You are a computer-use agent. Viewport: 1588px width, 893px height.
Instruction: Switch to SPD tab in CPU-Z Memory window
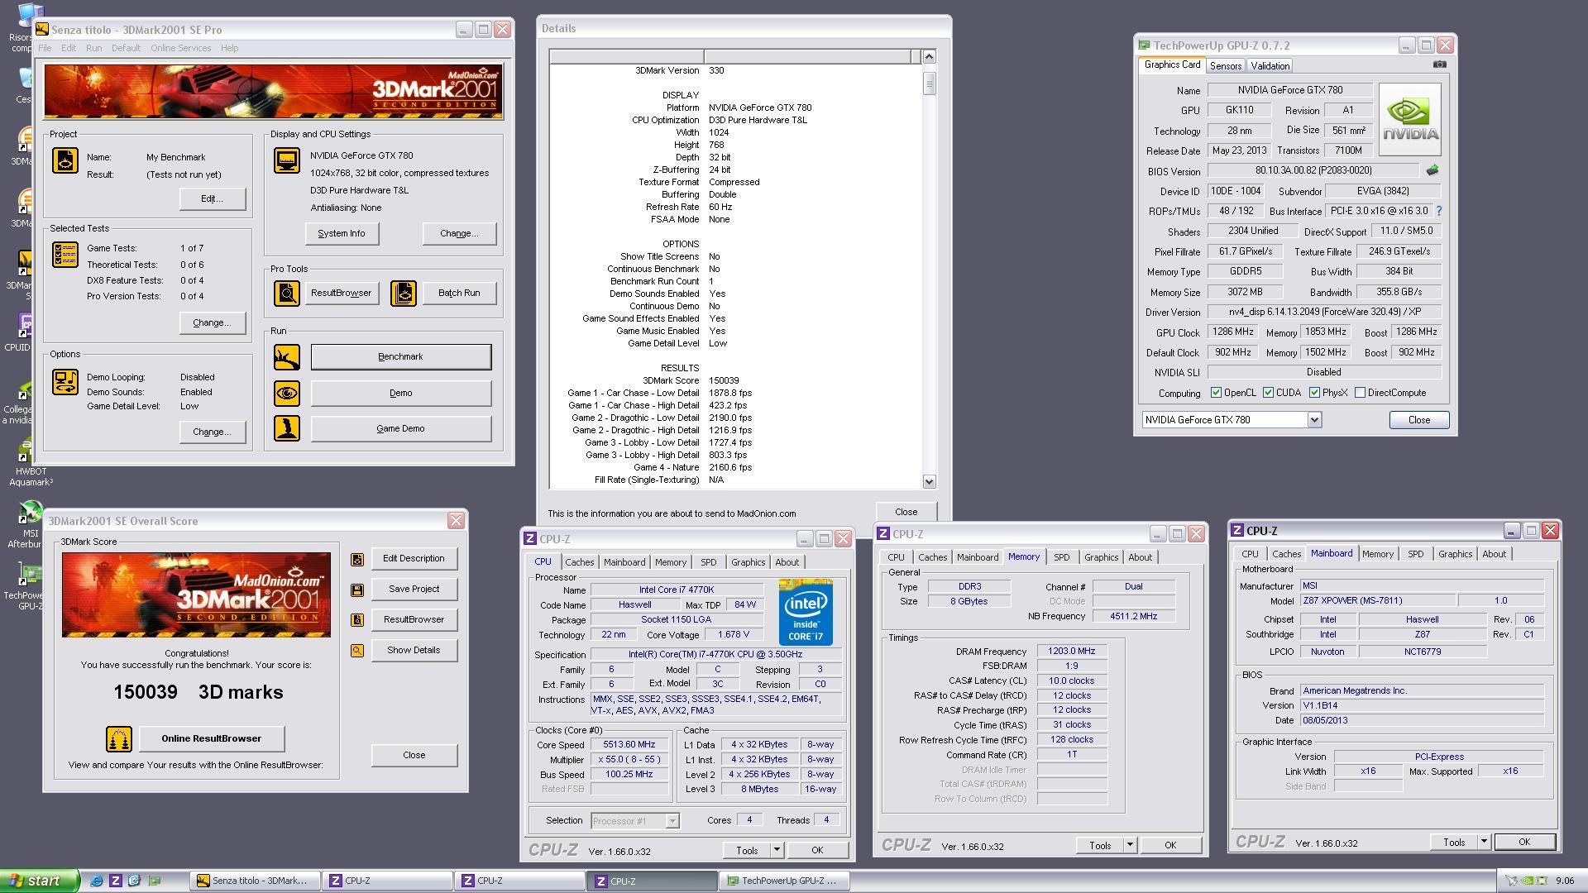(x=1061, y=557)
